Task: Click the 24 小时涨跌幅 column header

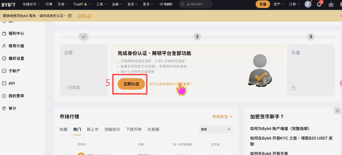Action: coord(182,144)
